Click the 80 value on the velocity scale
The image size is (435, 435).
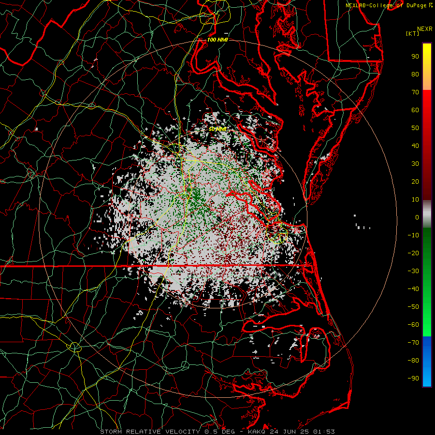(415, 74)
